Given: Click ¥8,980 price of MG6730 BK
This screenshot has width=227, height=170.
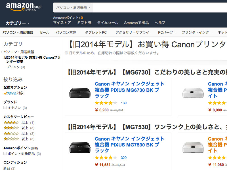Looking at the screenshot, I should pyautogui.click(x=102, y=110).
